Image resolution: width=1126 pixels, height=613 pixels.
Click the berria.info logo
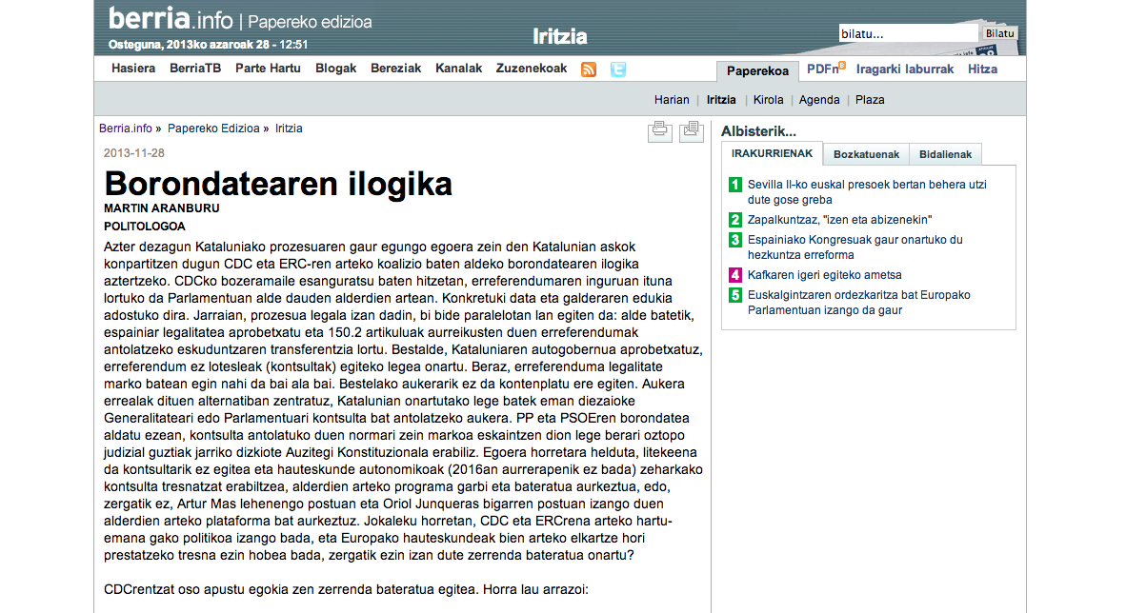tap(171, 19)
